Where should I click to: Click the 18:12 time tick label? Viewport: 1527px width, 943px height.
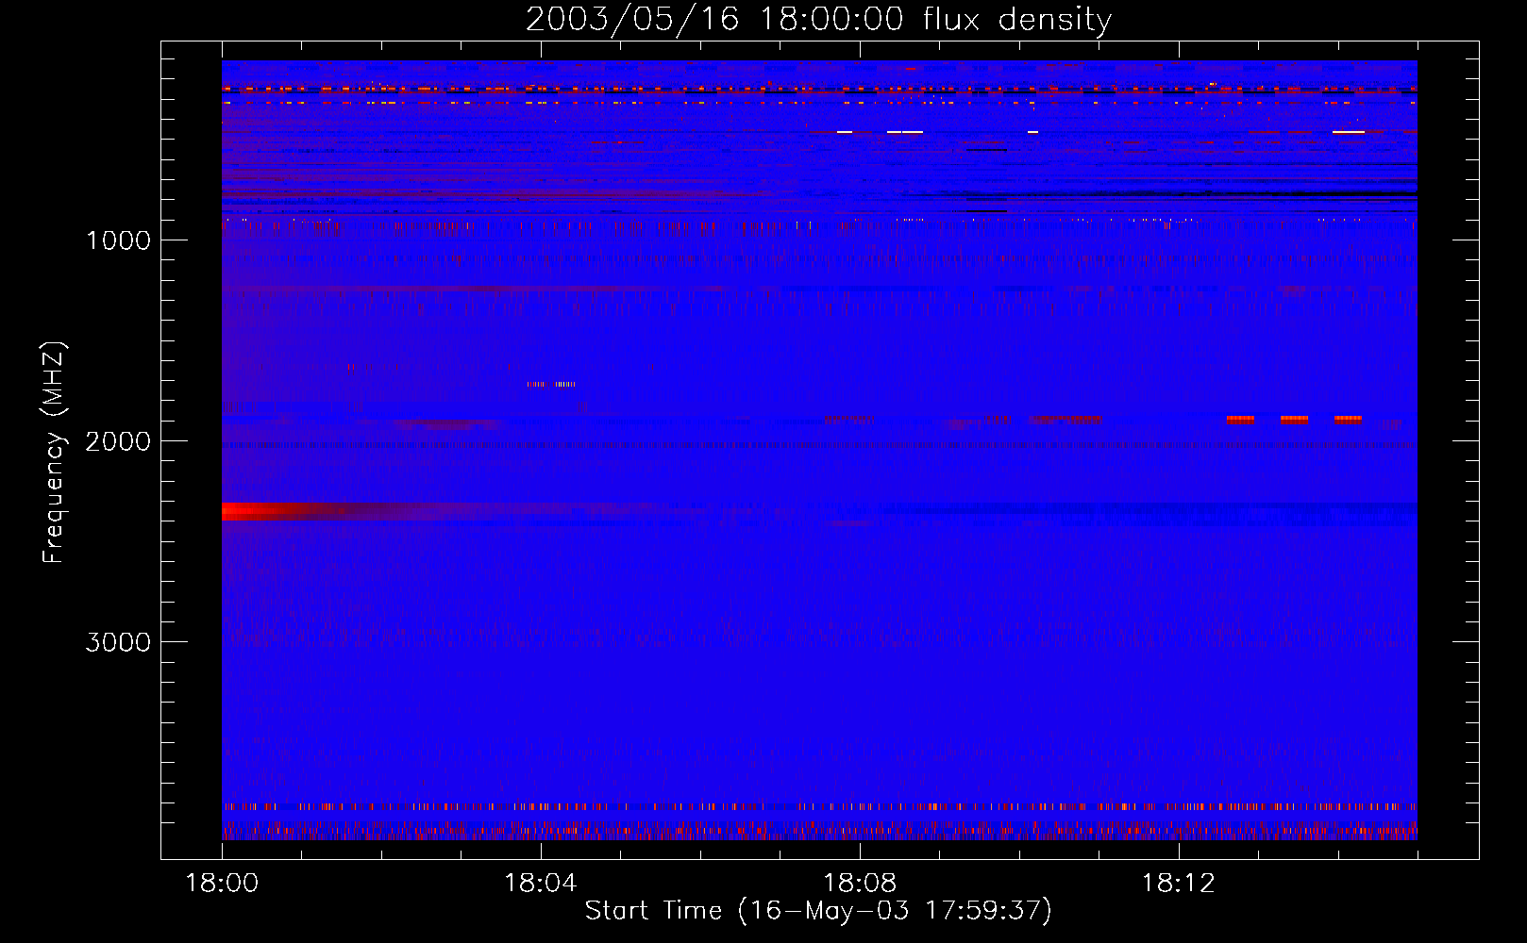[x=1178, y=884]
